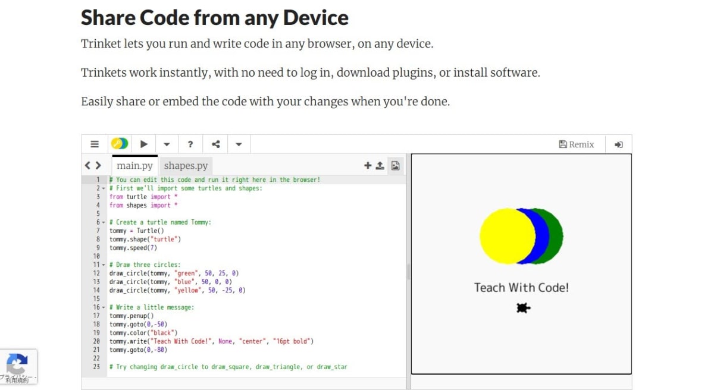Switch to the shapes.py tab
This screenshot has width=714, height=390.
(x=186, y=166)
